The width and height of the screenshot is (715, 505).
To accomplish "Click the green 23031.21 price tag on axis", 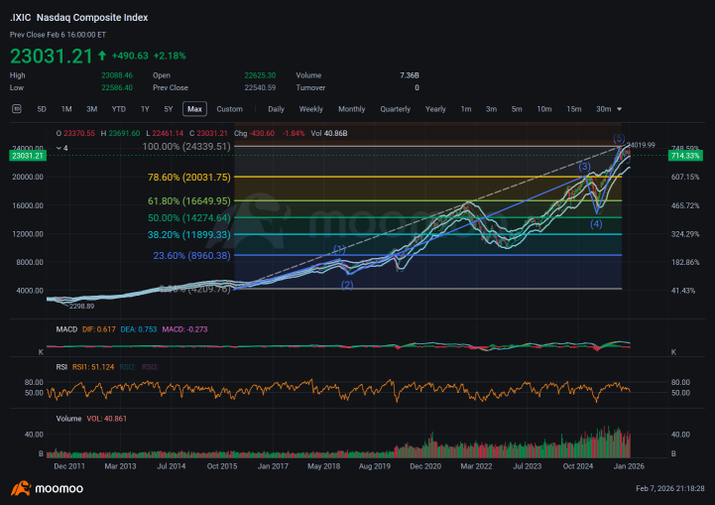I will (28, 156).
